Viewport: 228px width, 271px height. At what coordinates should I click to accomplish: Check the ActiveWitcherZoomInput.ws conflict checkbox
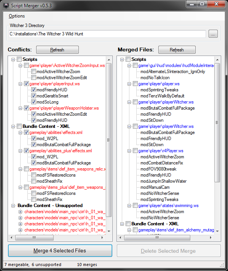click(x=26, y=65)
